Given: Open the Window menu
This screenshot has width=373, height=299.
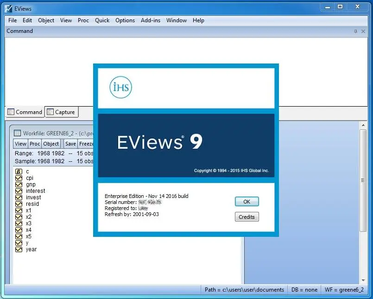Looking at the screenshot, I should pos(176,20).
